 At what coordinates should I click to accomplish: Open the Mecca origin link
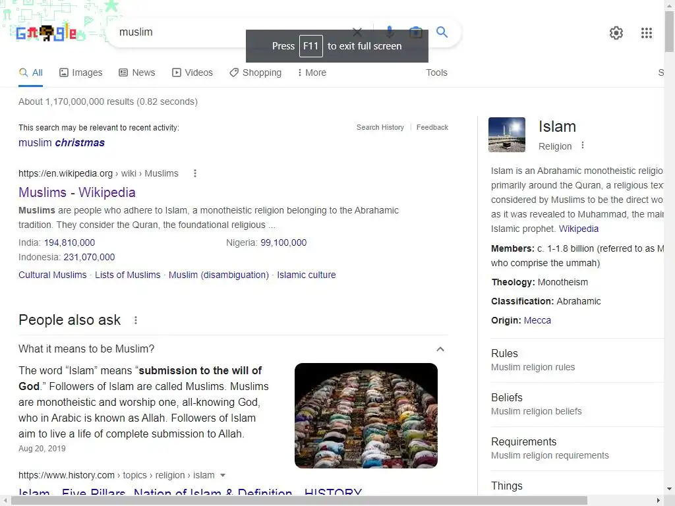(537, 321)
